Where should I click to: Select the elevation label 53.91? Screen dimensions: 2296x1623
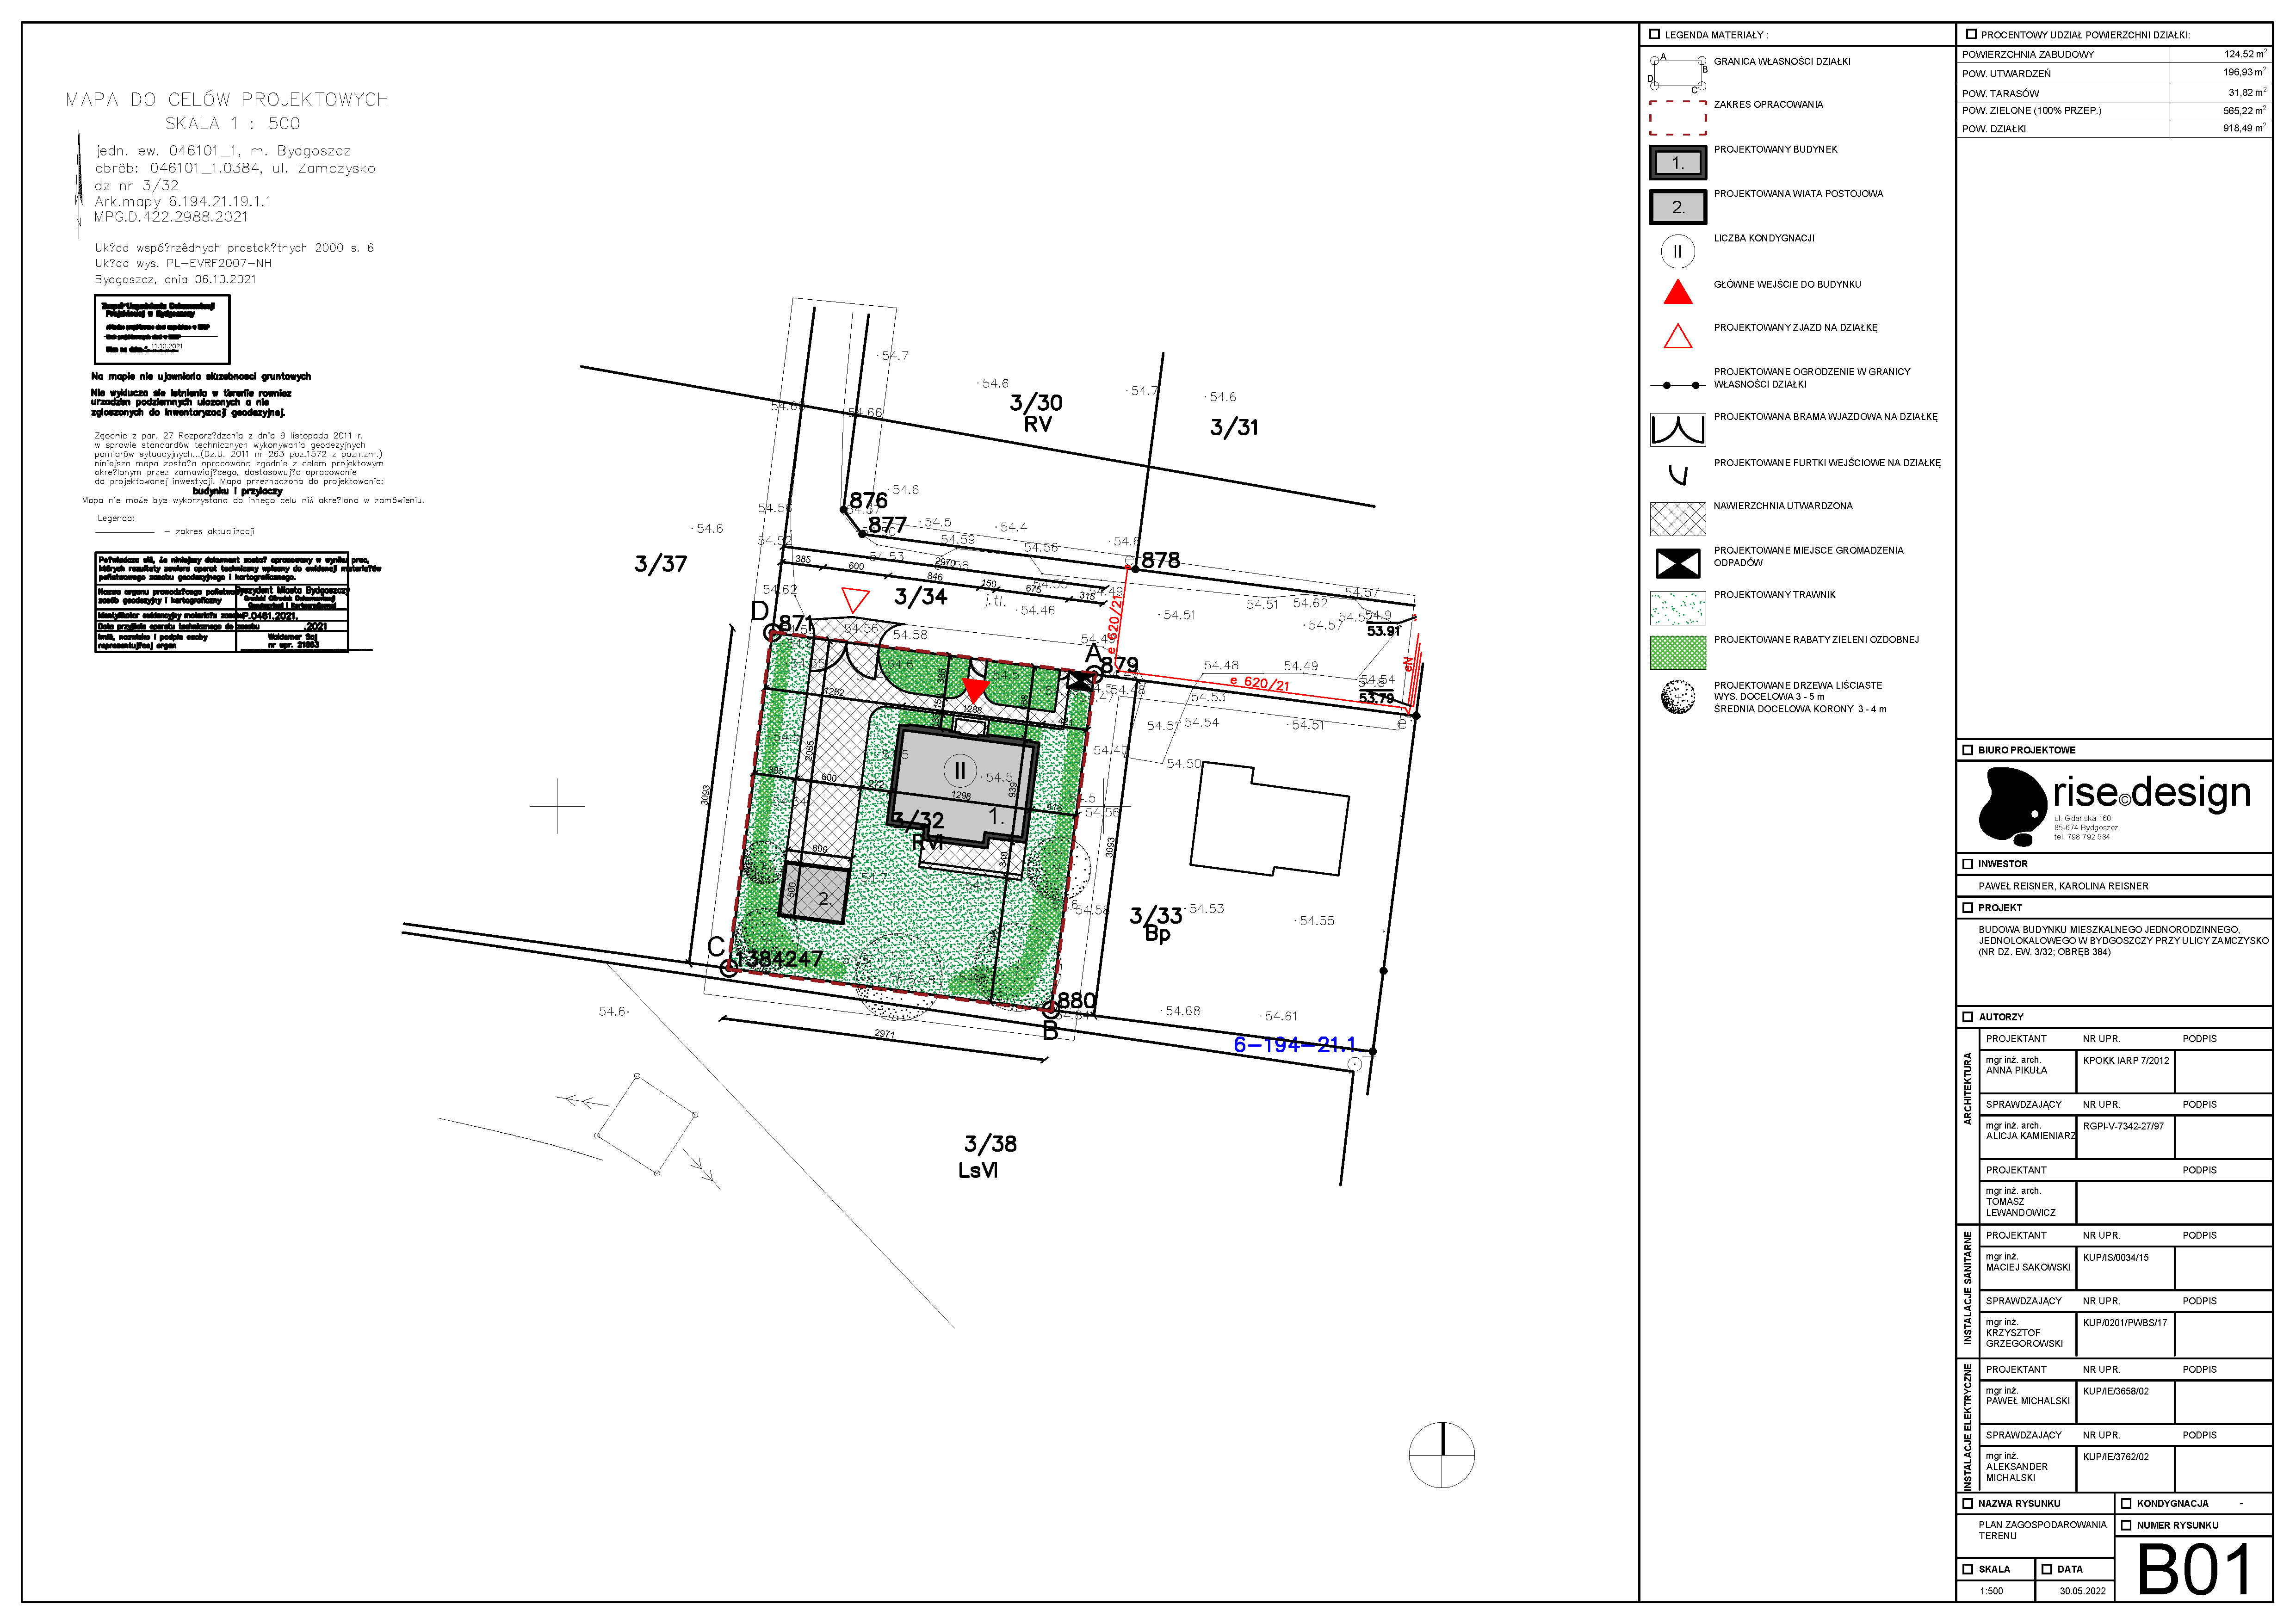(x=1384, y=632)
